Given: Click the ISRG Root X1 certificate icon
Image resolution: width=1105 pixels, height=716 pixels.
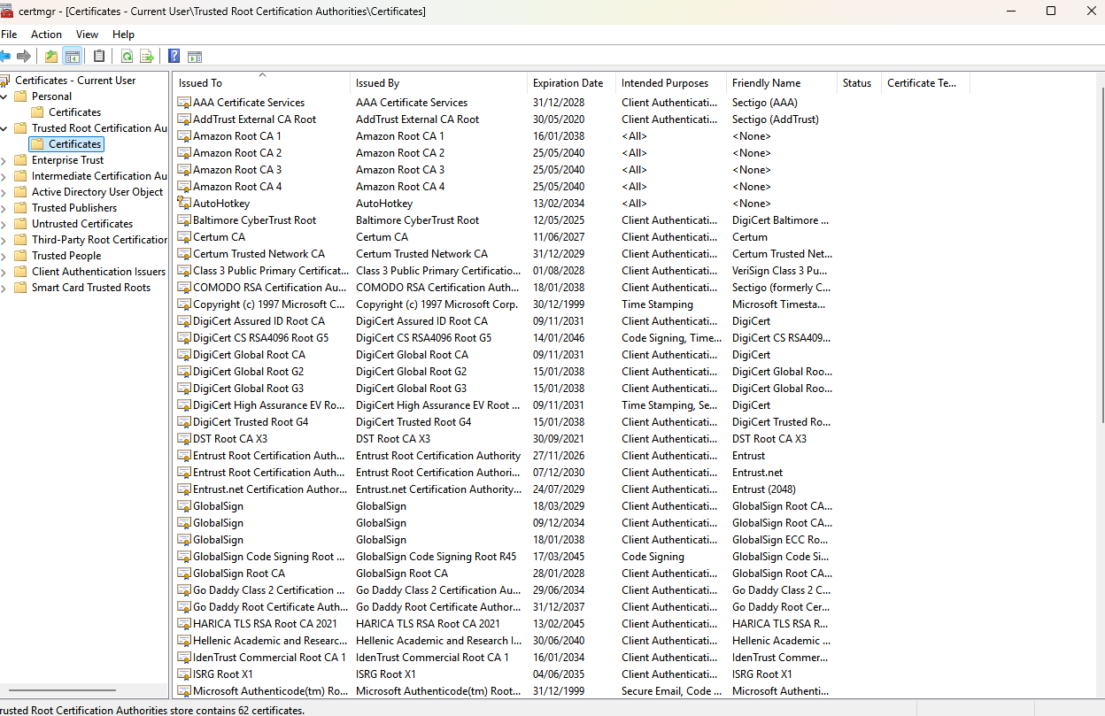Looking at the screenshot, I should tap(184, 674).
